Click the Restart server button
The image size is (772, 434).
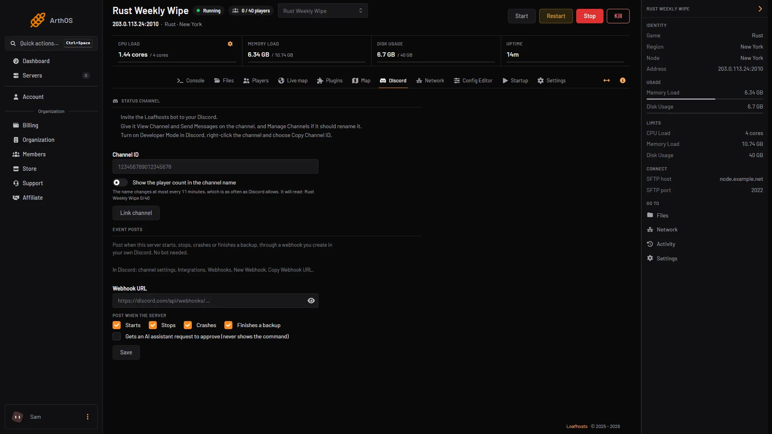click(x=556, y=16)
